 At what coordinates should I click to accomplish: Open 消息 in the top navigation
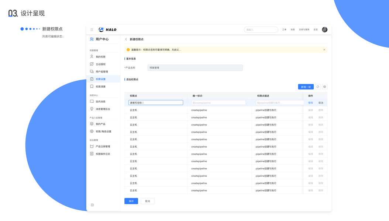293,30
